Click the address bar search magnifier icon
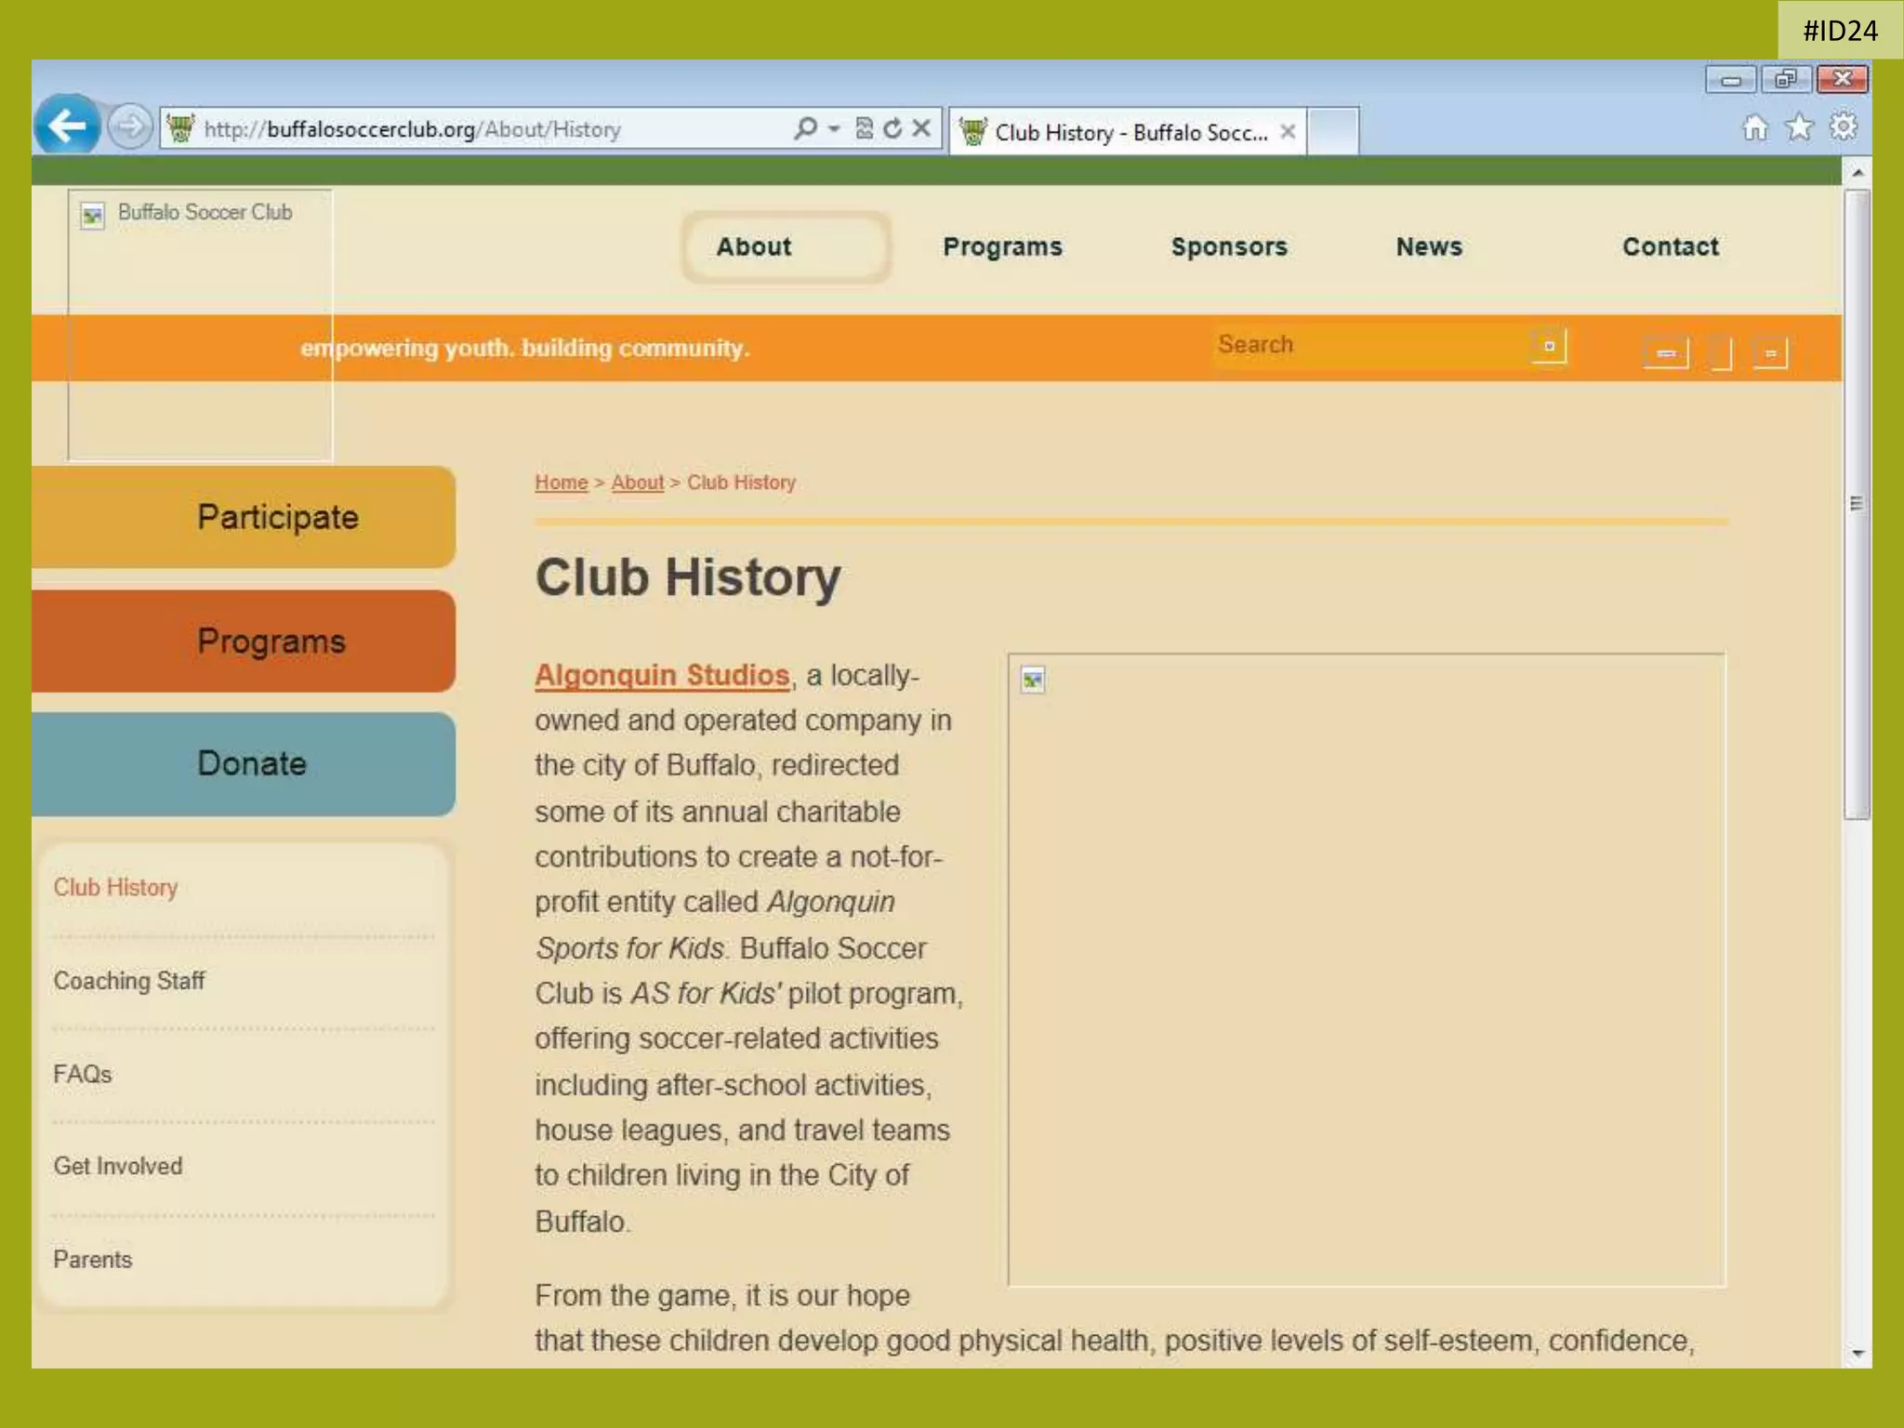Viewport: 1904px width, 1428px height. coord(805,128)
